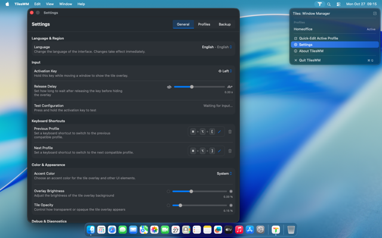Screen dimensions: 382x238
Task: Open the TilesWM menu in menu bar
Action: (x=21, y=4)
